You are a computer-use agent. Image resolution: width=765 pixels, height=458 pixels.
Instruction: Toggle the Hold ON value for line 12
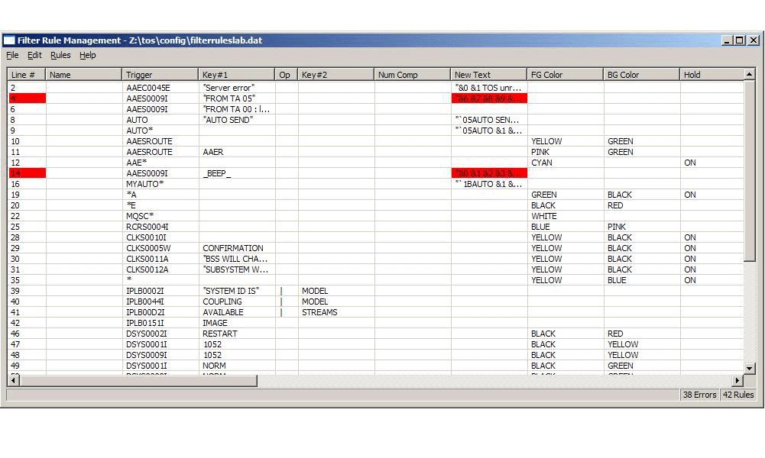pos(690,163)
